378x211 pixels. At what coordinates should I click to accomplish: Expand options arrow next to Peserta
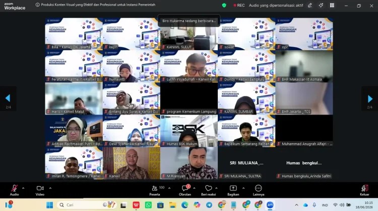169,188
